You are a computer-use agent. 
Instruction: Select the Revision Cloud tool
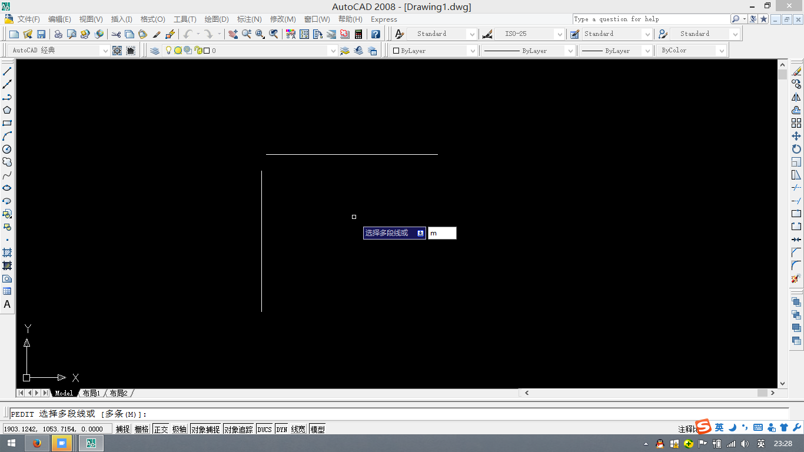(7, 162)
